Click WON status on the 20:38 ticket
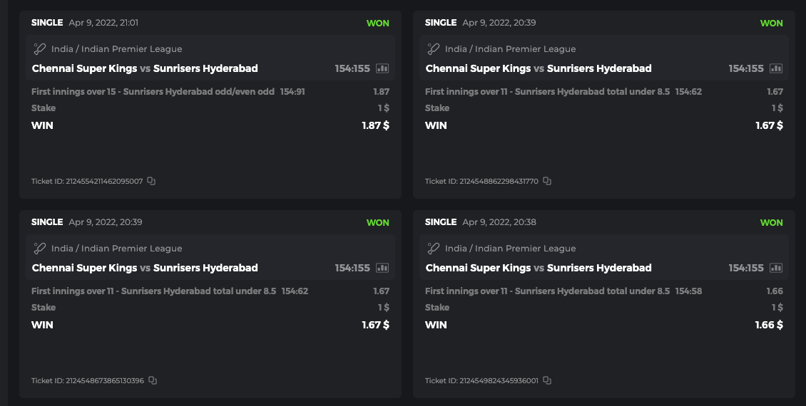The image size is (806, 406). [771, 222]
